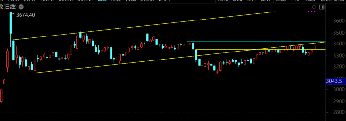The image size is (346, 121).
Task: Click the diamond icon above the chart
Action: click(314, 7)
